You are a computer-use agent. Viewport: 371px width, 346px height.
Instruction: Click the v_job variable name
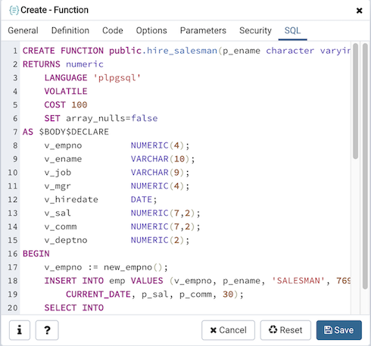(x=58, y=173)
